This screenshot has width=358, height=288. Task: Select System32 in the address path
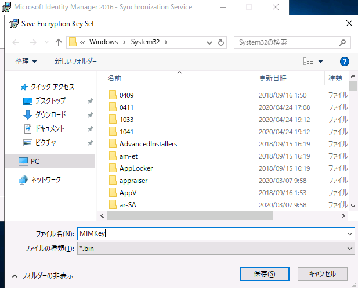145,42
